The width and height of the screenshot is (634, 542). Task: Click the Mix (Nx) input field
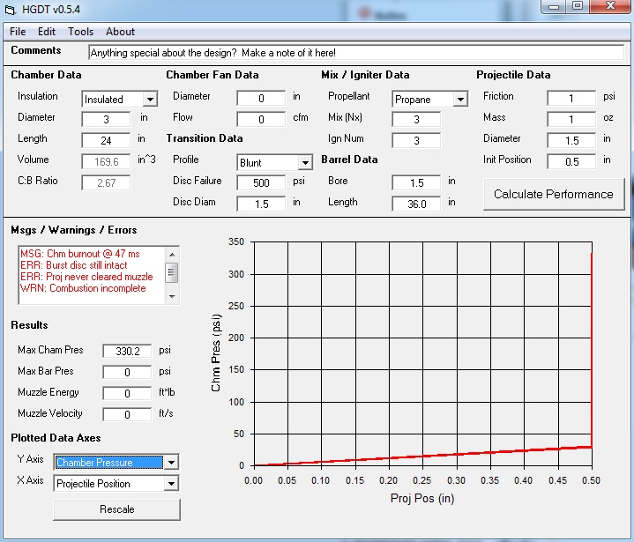(416, 119)
